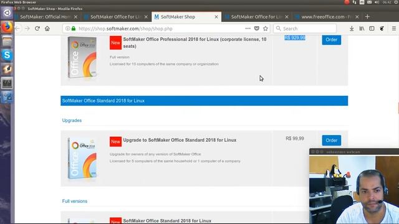Click the forward navigation arrow

pos(27,29)
